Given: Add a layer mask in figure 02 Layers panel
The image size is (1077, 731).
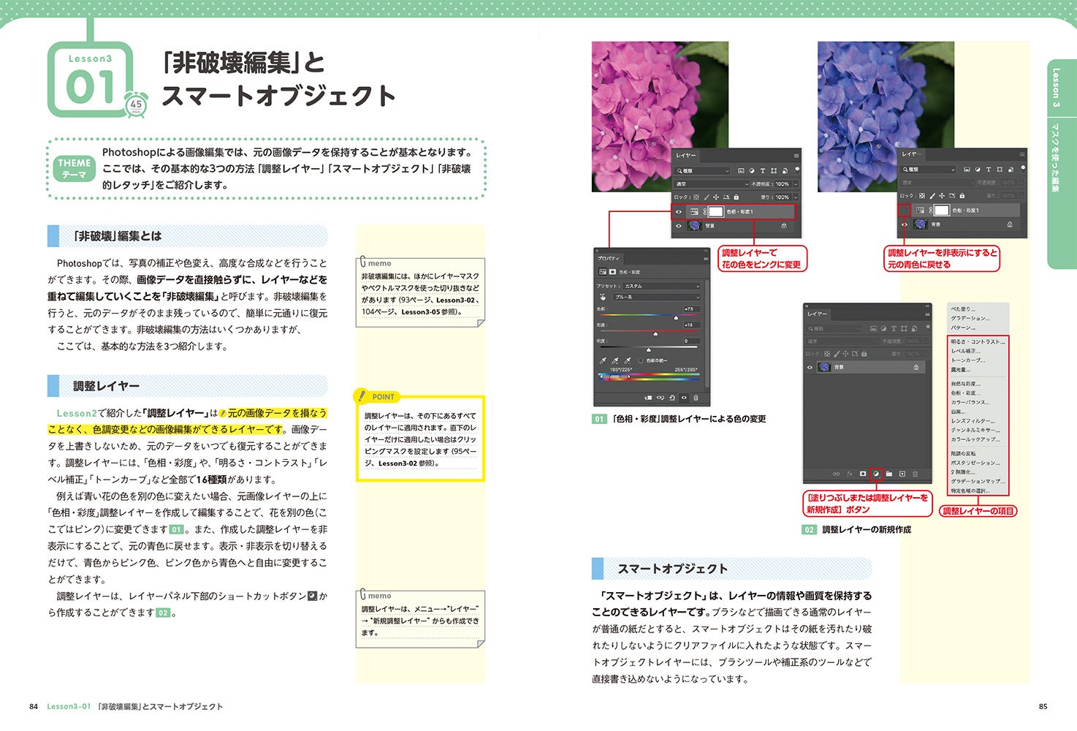Looking at the screenshot, I should coord(863,474).
